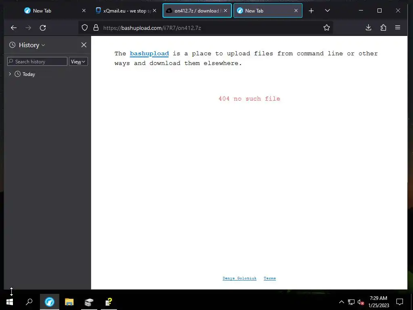Open the Extensions menu
This screenshot has width=413, height=310.
tap(383, 27)
